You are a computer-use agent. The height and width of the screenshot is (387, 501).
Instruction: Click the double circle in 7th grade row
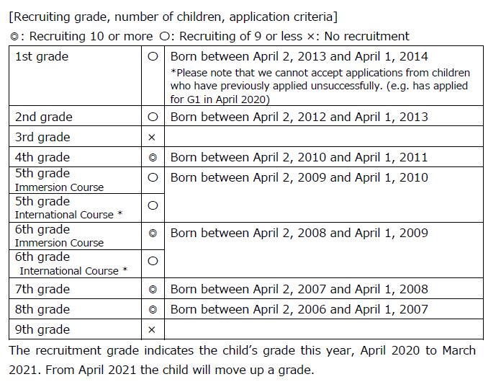pos(153,290)
